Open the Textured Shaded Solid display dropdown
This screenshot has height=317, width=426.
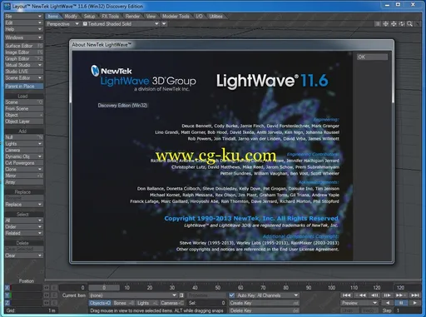[x=121, y=24]
